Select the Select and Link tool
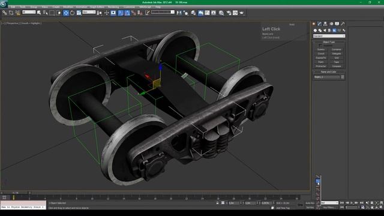This screenshot has height=216, width=384. [5, 13]
